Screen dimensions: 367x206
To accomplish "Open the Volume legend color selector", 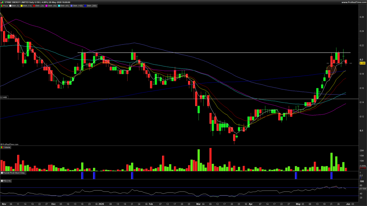I will tap(2, 147).
